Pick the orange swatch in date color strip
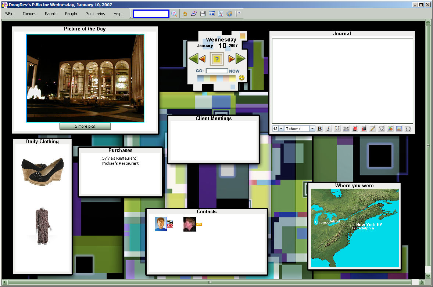Image resolution: width=433 pixels, height=287 pixels. (214, 78)
